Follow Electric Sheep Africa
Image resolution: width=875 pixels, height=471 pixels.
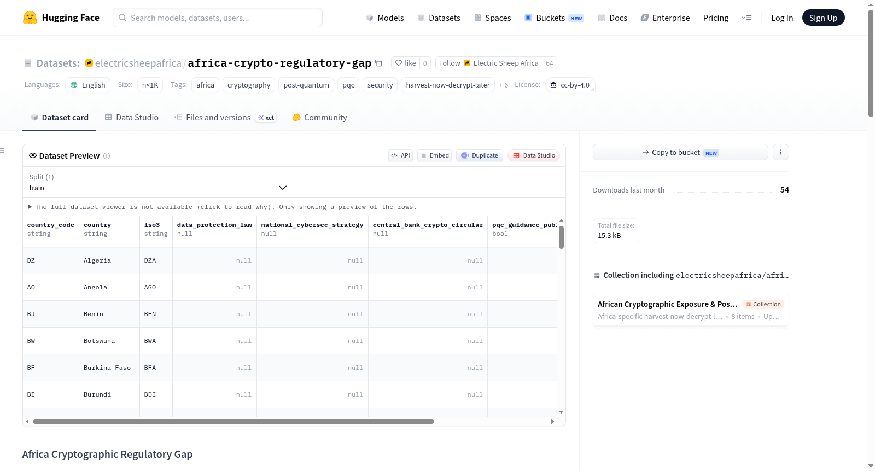489,63
